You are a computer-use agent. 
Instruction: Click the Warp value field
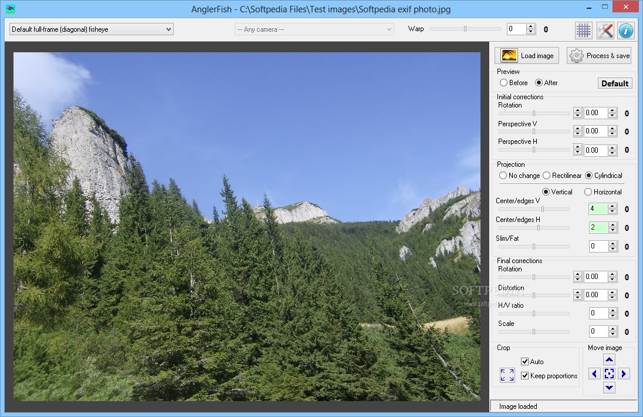click(x=516, y=29)
